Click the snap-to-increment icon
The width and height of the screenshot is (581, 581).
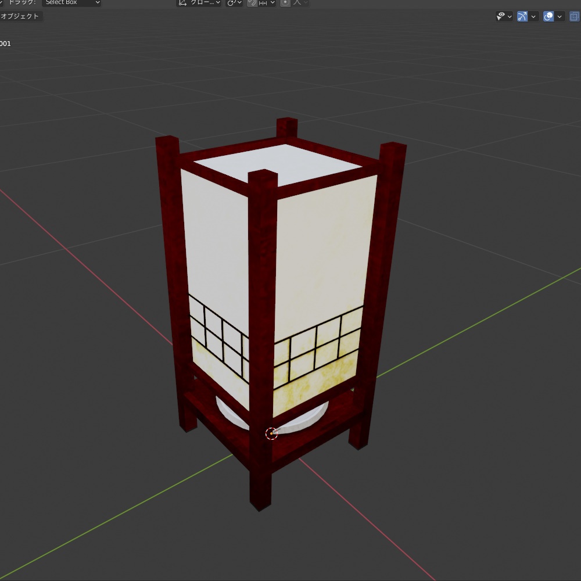coord(262,3)
